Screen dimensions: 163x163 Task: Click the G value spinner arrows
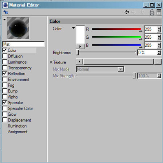click(x=159, y=37)
